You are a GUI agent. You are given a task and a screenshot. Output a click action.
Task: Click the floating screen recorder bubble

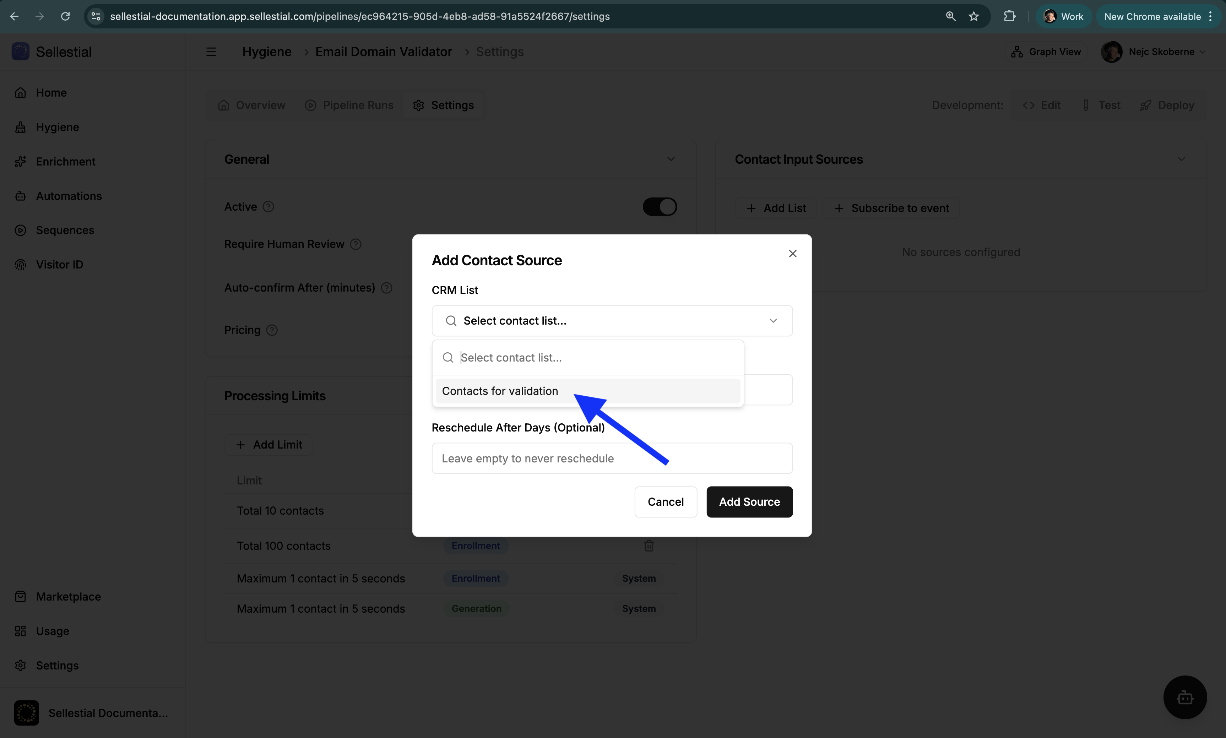click(x=1185, y=697)
